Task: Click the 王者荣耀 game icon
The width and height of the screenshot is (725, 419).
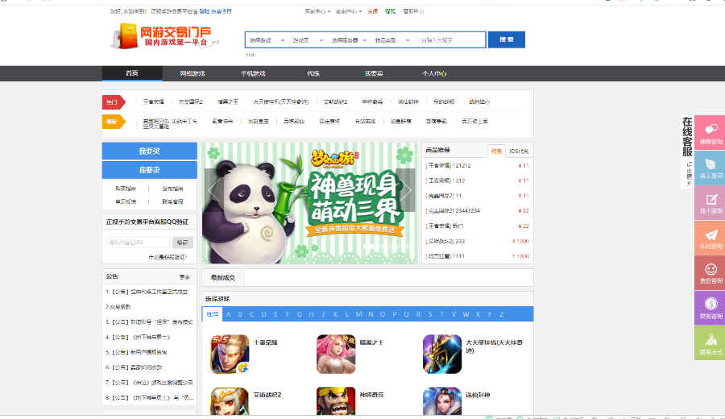Action: tap(230, 354)
